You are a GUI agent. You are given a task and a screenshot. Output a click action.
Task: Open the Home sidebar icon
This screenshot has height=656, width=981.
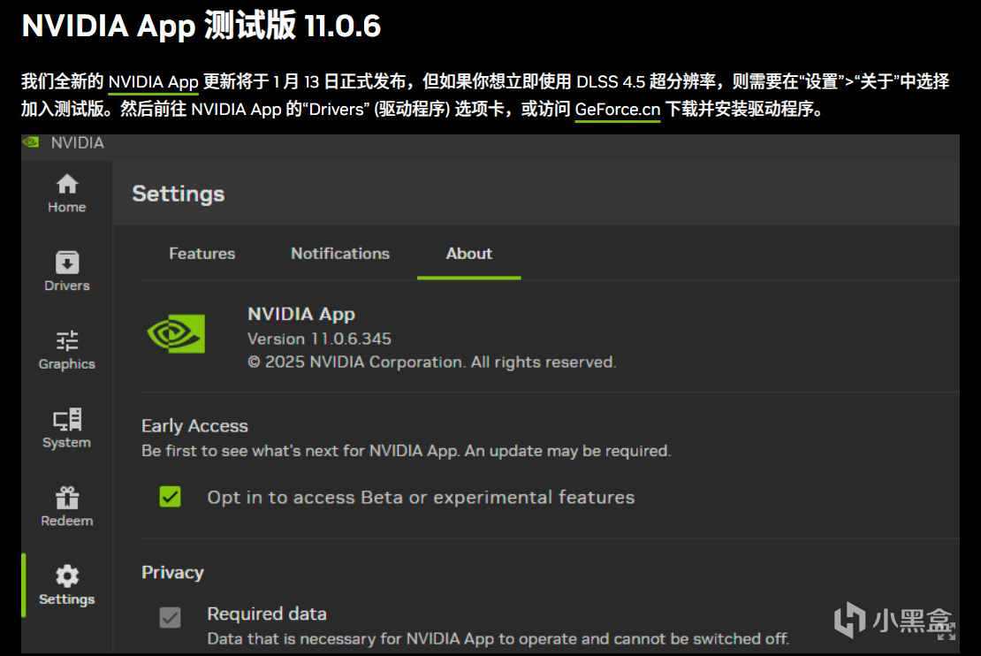point(67,185)
